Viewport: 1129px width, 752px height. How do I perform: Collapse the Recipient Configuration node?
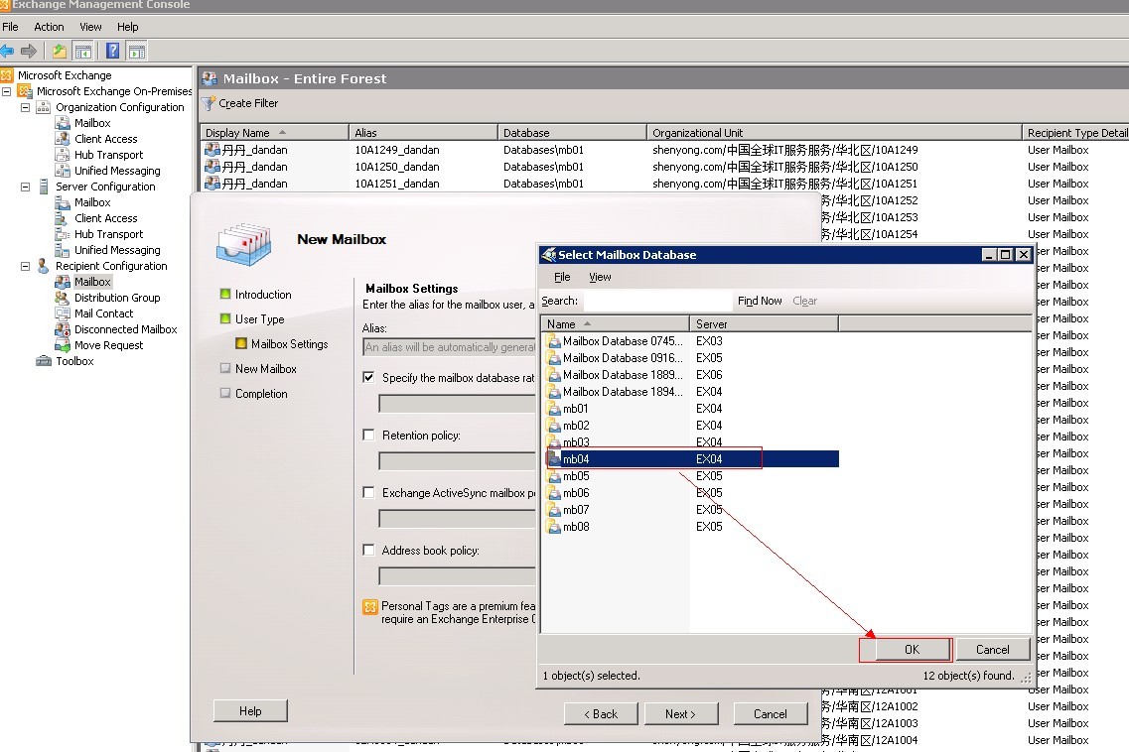pos(25,266)
